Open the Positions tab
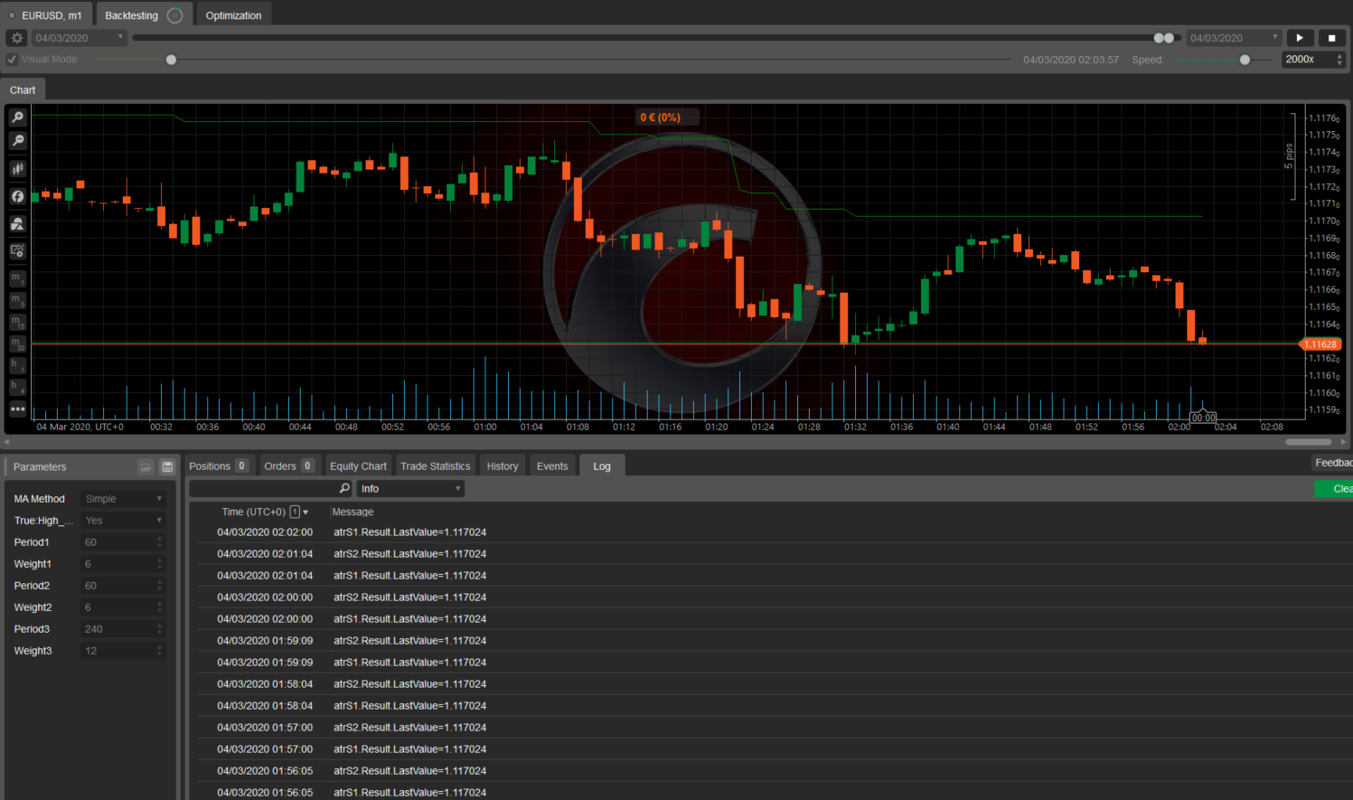Image resolution: width=1353 pixels, height=800 pixels. click(x=218, y=466)
